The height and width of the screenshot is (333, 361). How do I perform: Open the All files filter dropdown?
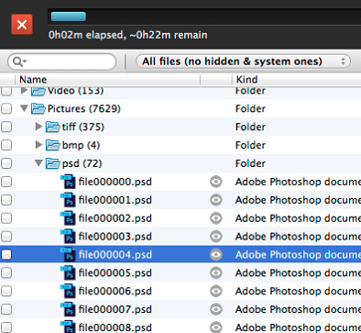[243, 61]
